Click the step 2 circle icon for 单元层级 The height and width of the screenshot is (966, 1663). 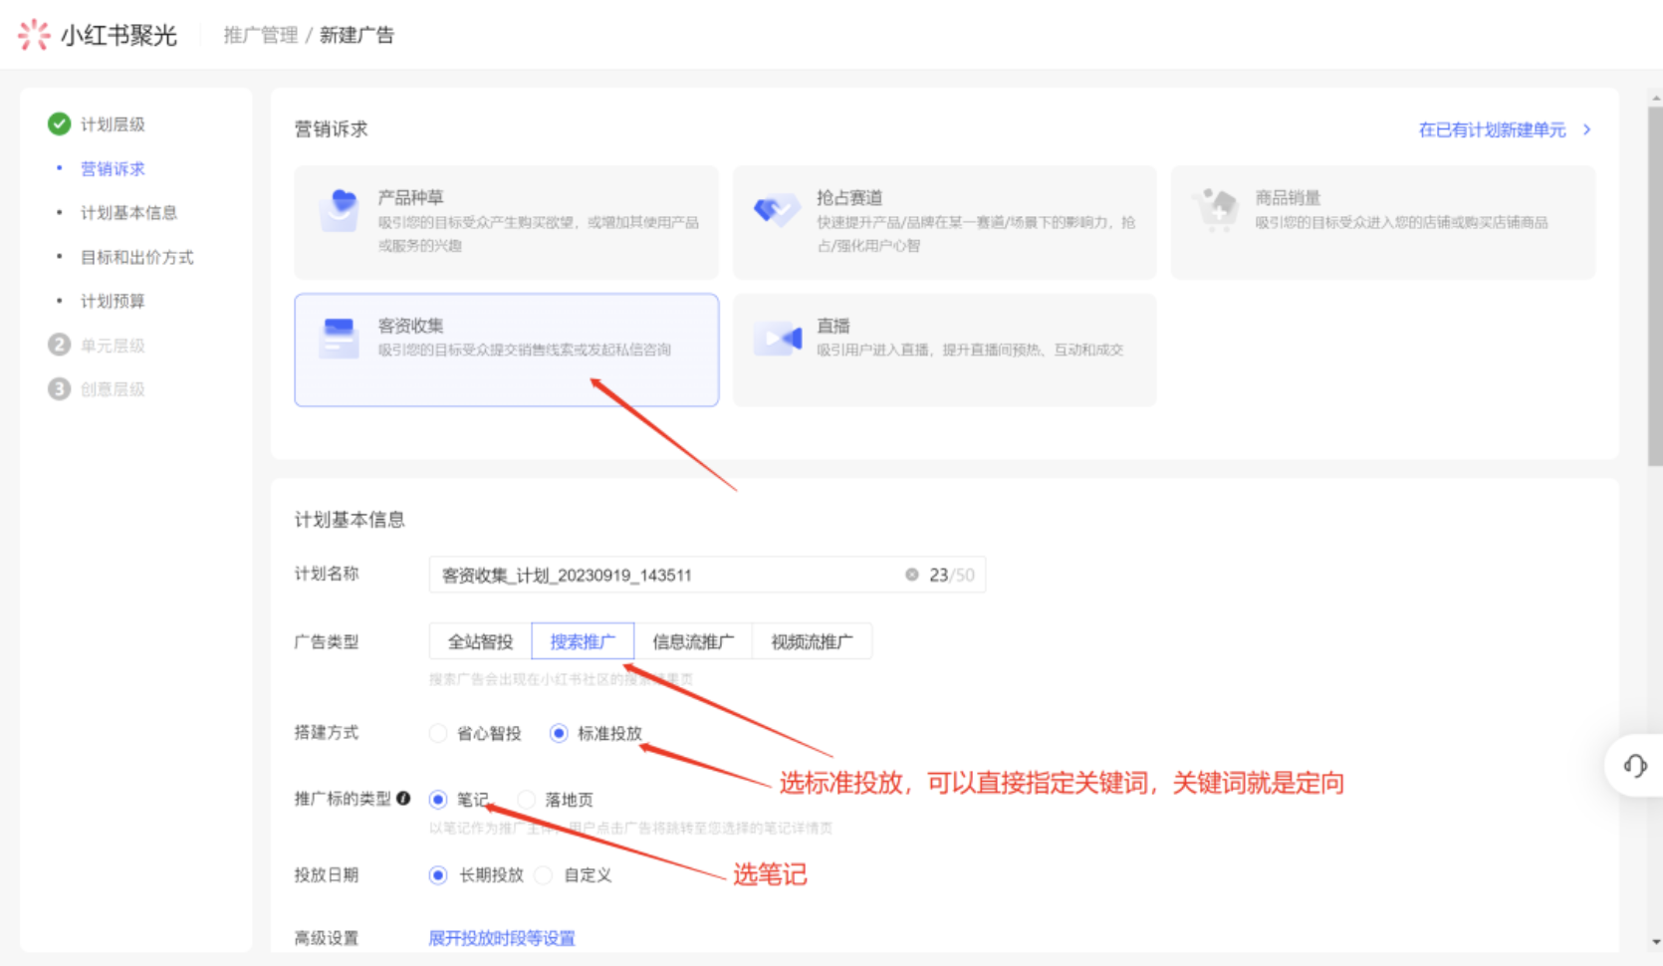point(59,345)
